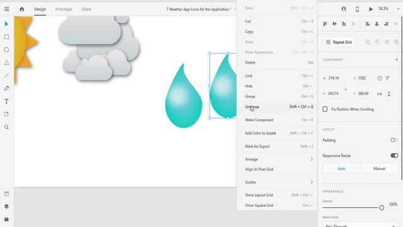Switch to the Share tab
Viewport: 403px width, 227px height.
[86, 9]
